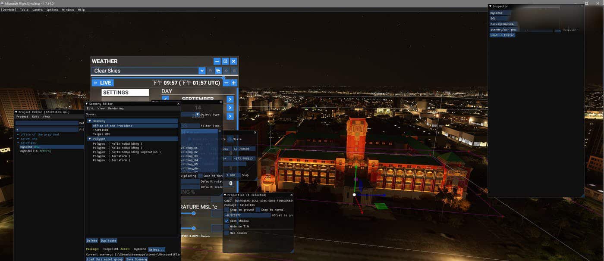
Task: Open the Clear Skies weather preset dropdown
Action: tap(201, 71)
